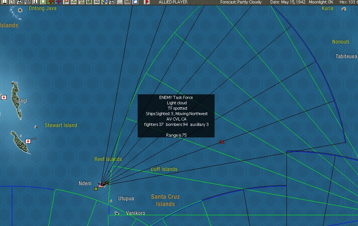
Task: Click the Ontong Java label
Action: coord(43,8)
